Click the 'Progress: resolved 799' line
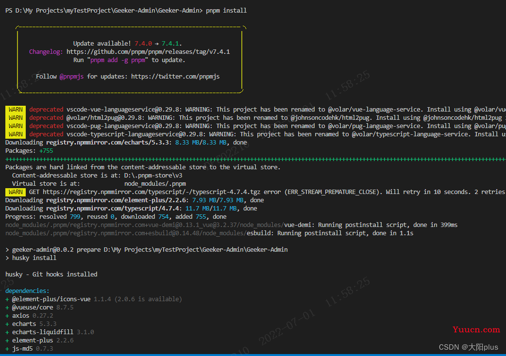Image resolution: width=506 pixels, height=356 pixels. click(x=116, y=217)
